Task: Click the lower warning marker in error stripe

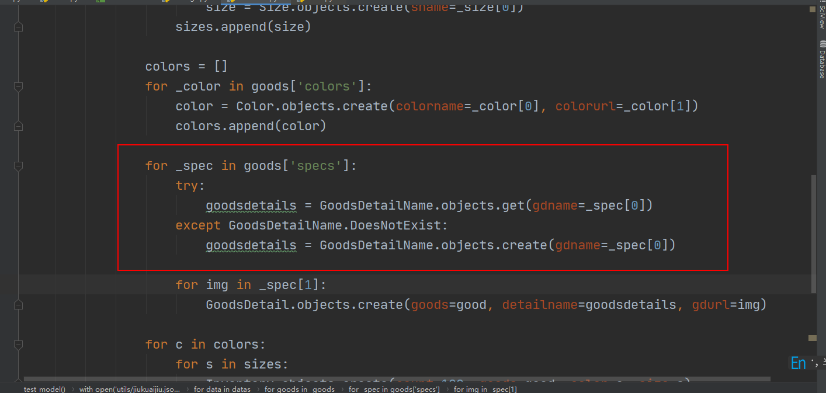Action: [813, 338]
